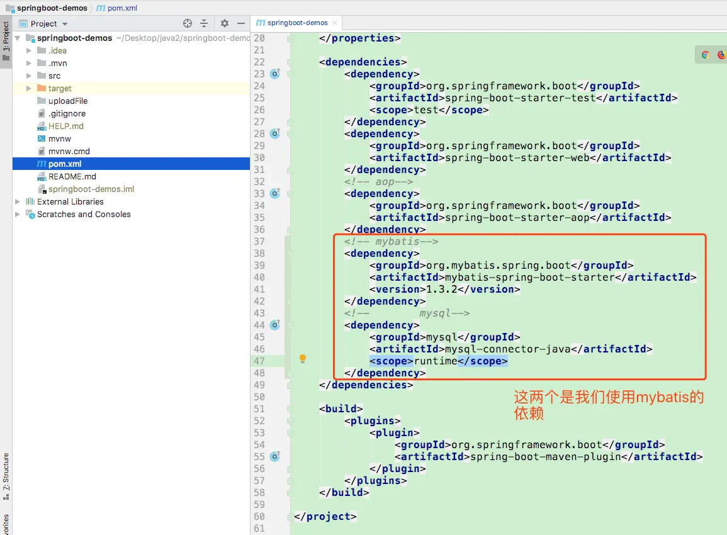This screenshot has height=535, width=727.
Task: Click the version 1.3.2 text on line 41
Action: tap(441, 290)
